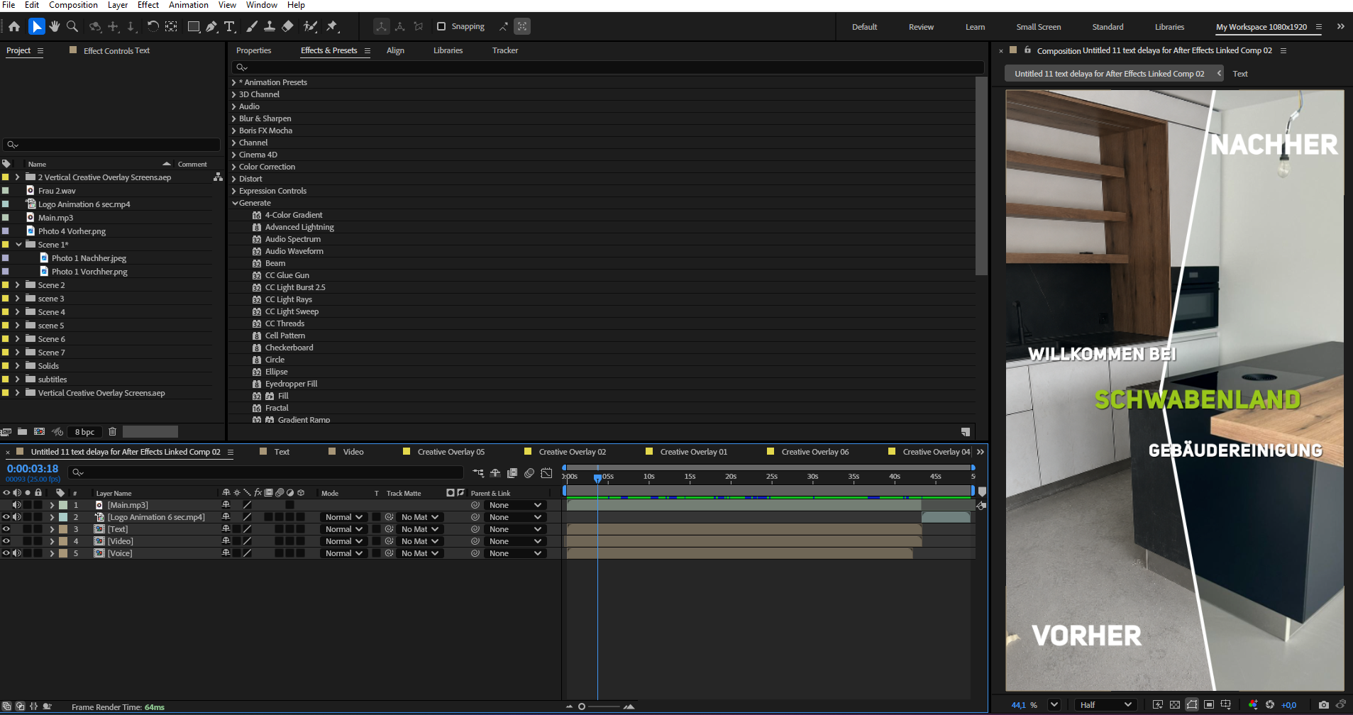1353x715 pixels.
Task: Select the Puppet Pin tool
Action: click(332, 26)
